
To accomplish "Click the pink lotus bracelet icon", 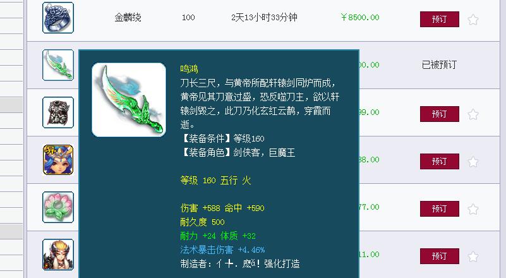I will click(x=58, y=207).
